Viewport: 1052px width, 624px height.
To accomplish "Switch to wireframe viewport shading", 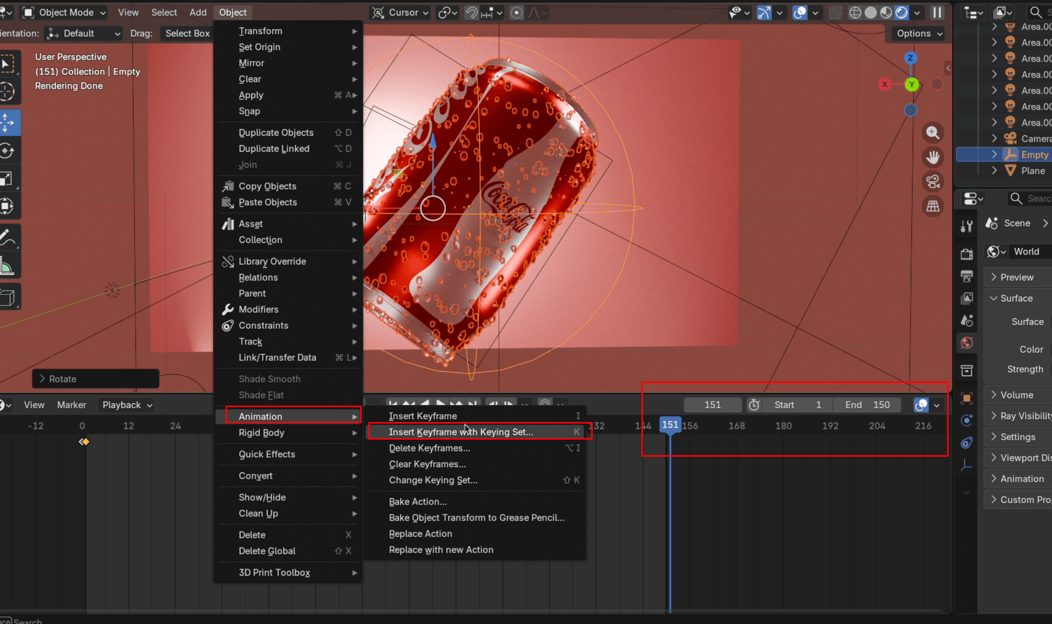I will [855, 12].
